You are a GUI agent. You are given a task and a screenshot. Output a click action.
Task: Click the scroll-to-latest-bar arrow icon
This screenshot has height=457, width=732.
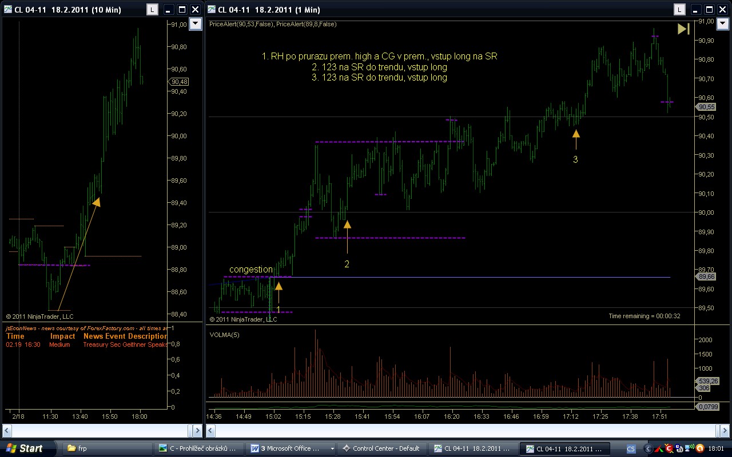tap(683, 29)
